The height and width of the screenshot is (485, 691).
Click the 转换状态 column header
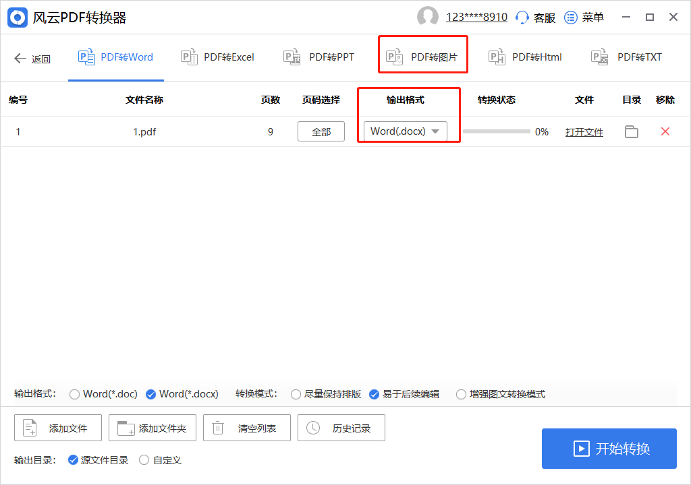click(x=497, y=100)
